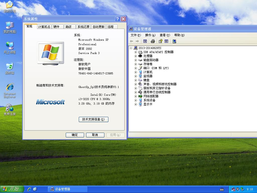
Task: Select 我的电脑 desktop icon
Action: [x=10, y=27]
